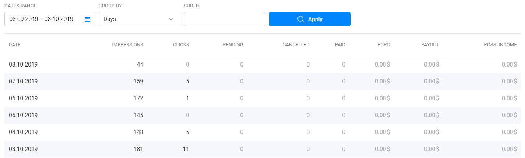The width and height of the screenshot is (525, 158).
Task: Click the 11 clicks value for 03.10.2019
Action: pyautogui.click(x=186, y=149)
